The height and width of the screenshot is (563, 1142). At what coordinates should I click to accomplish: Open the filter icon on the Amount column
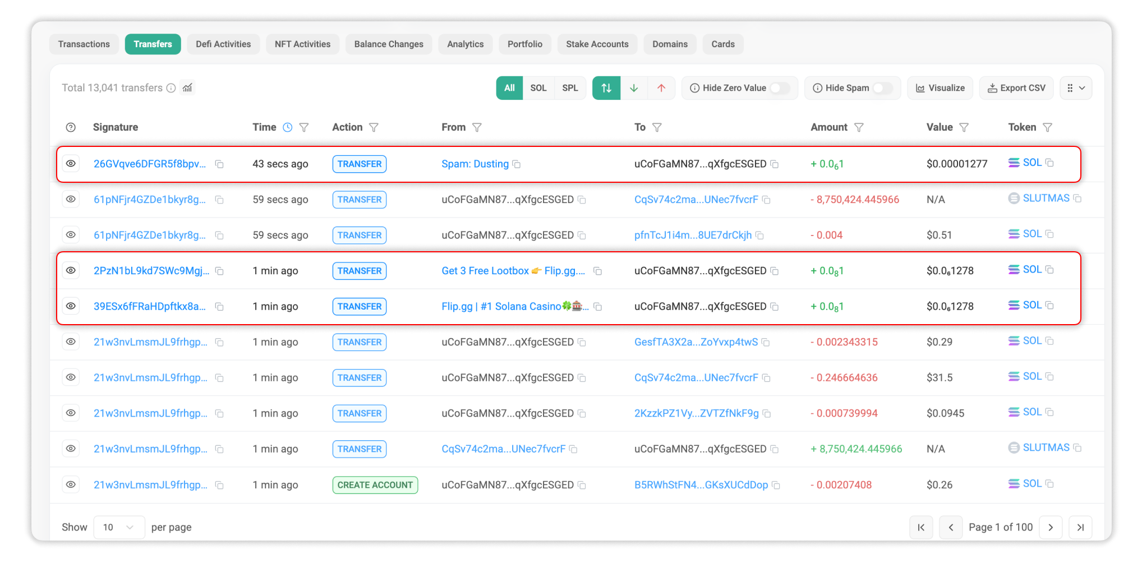(860, 127)
